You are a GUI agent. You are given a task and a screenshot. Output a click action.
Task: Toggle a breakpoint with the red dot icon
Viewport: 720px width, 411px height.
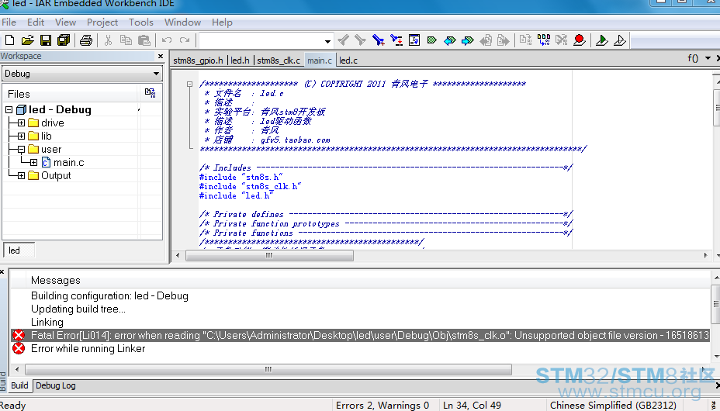tap(580, 40)
